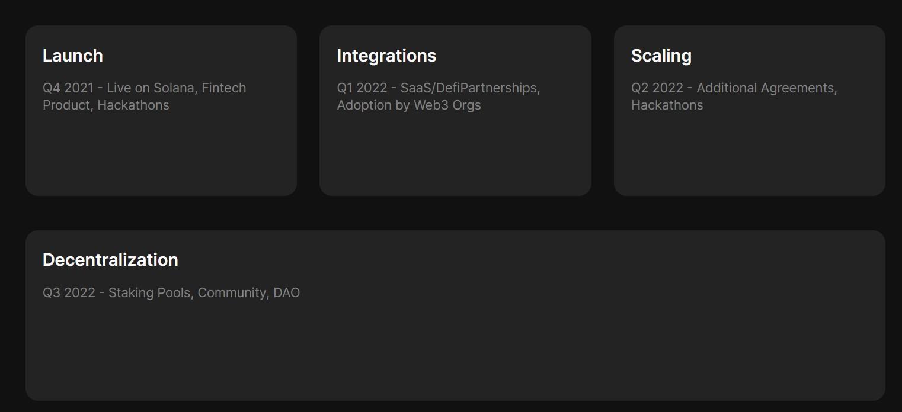The width and height of the screenshot is (902, 412).
Task: Select the word Community in Decentralization card
Action: 232,293
